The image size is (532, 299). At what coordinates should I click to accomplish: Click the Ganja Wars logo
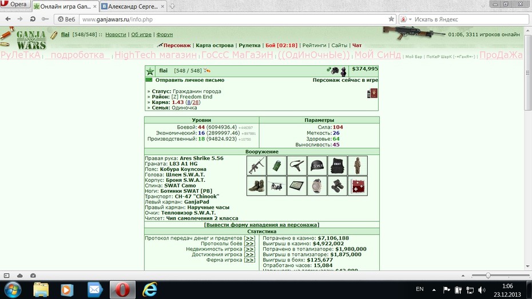coord(31,40)
